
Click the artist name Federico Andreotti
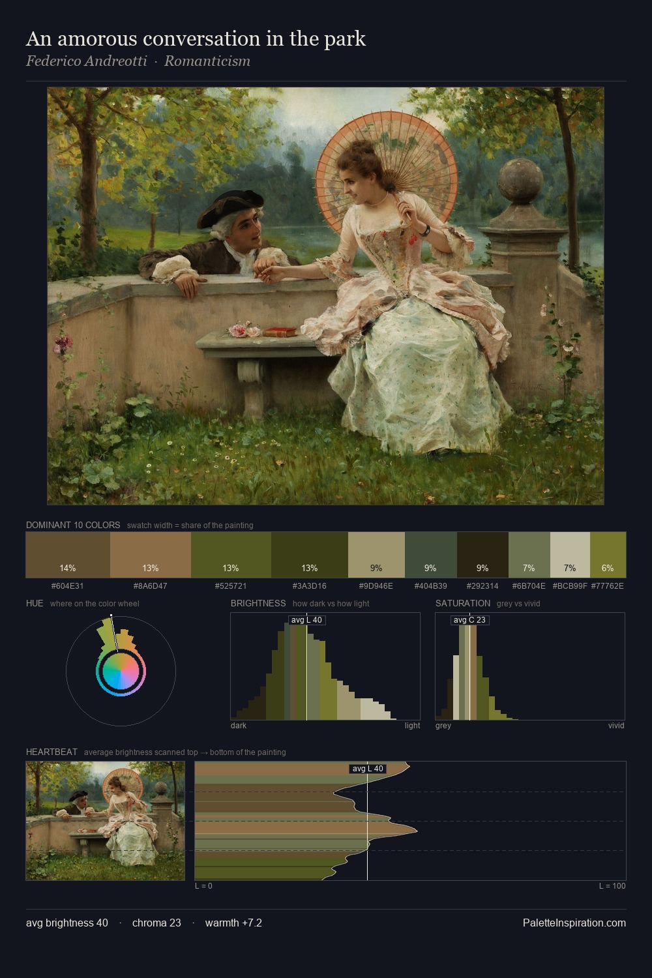pos(86,61)
